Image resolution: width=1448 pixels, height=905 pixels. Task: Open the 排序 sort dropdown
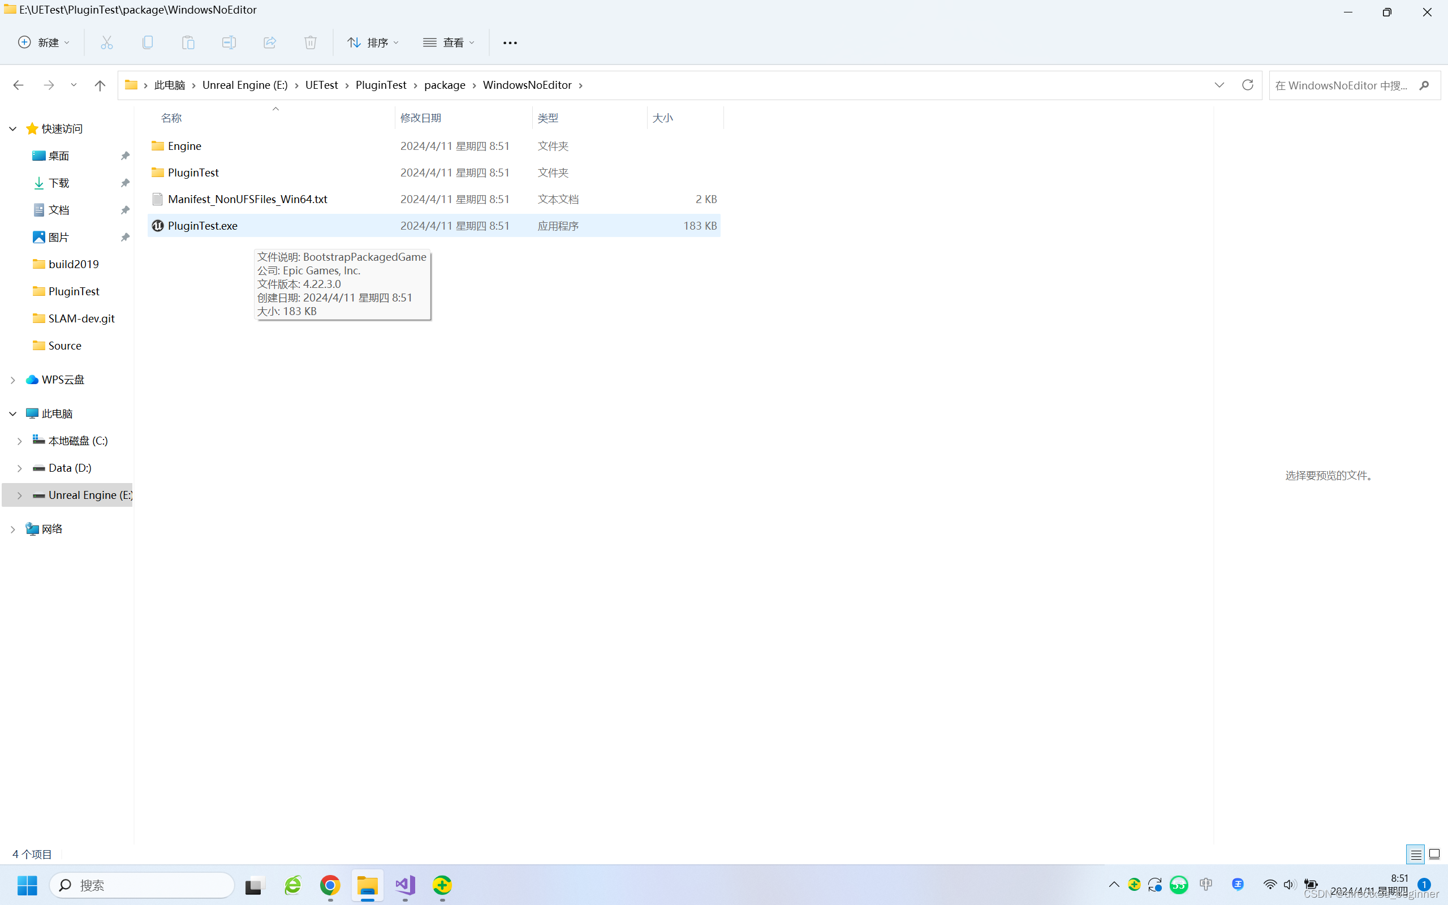pos(373,42)
